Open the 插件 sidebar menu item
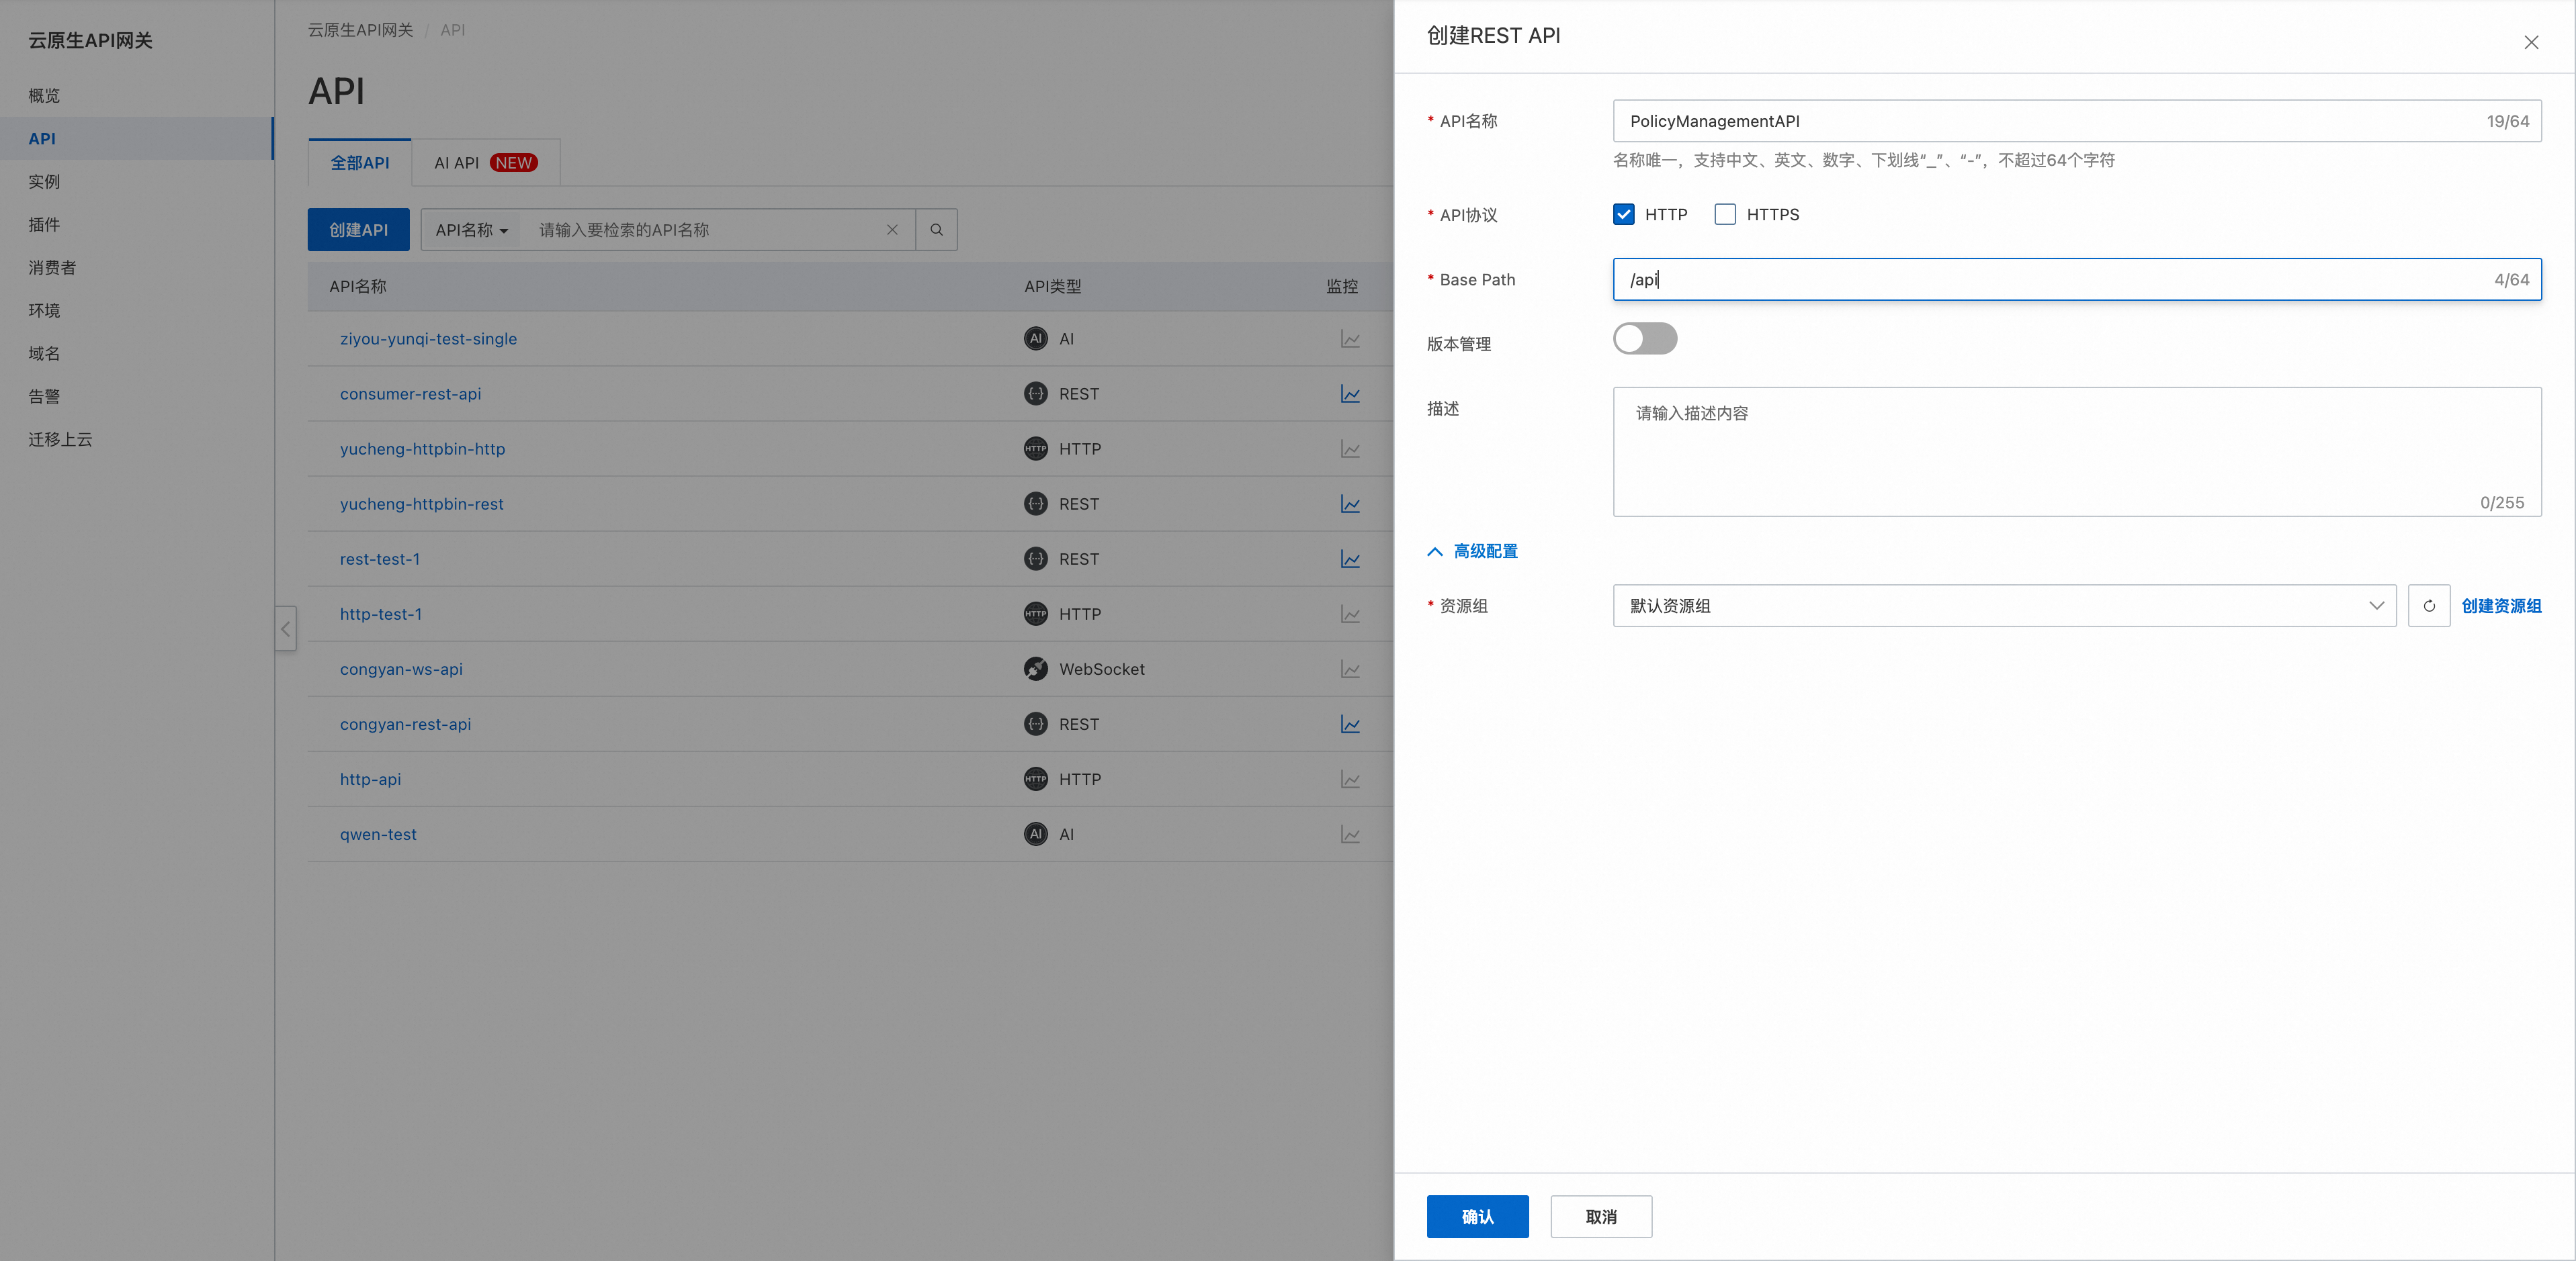Image resolution: width=2576 pixels, height=1261 pixels. (x=44, y=225)
